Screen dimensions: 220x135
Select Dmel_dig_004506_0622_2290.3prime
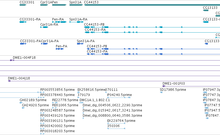83,108
